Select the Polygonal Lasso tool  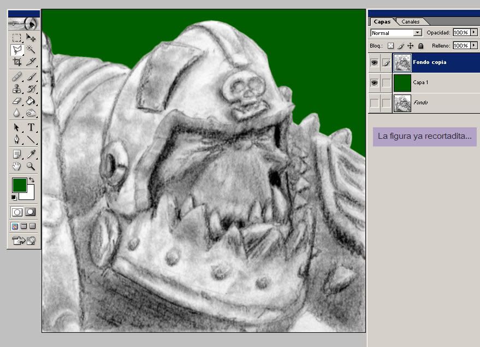pyautogui.click(x=16, y=50)
